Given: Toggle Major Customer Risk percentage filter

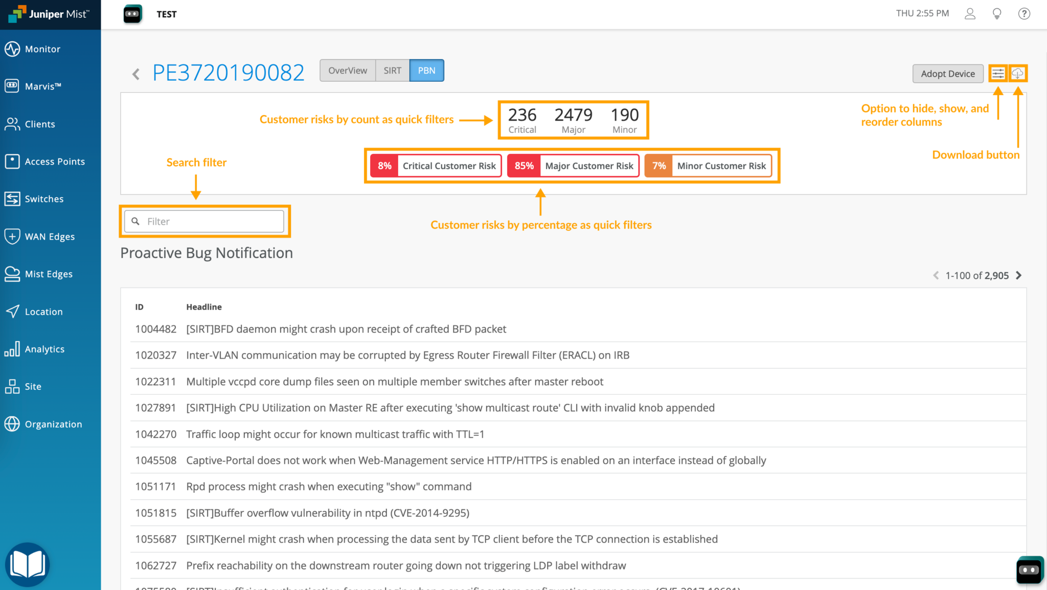Looking at the screenshot, I should tap(573, 166).
